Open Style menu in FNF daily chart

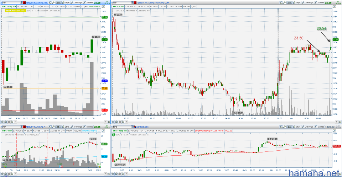point(66,127)
